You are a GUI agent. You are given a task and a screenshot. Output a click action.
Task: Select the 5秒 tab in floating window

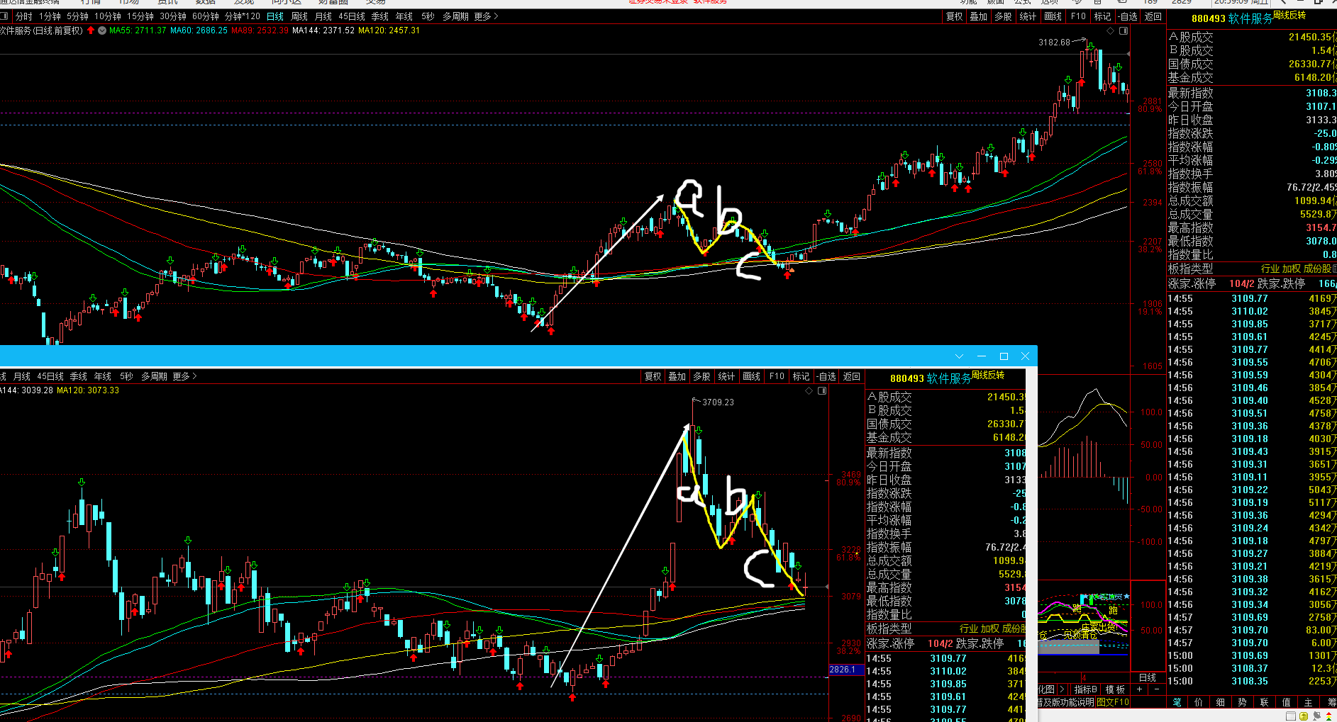click(x=126, y=376)
